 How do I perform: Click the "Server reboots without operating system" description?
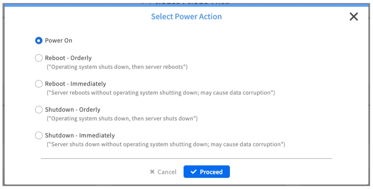tap(161, 92)
